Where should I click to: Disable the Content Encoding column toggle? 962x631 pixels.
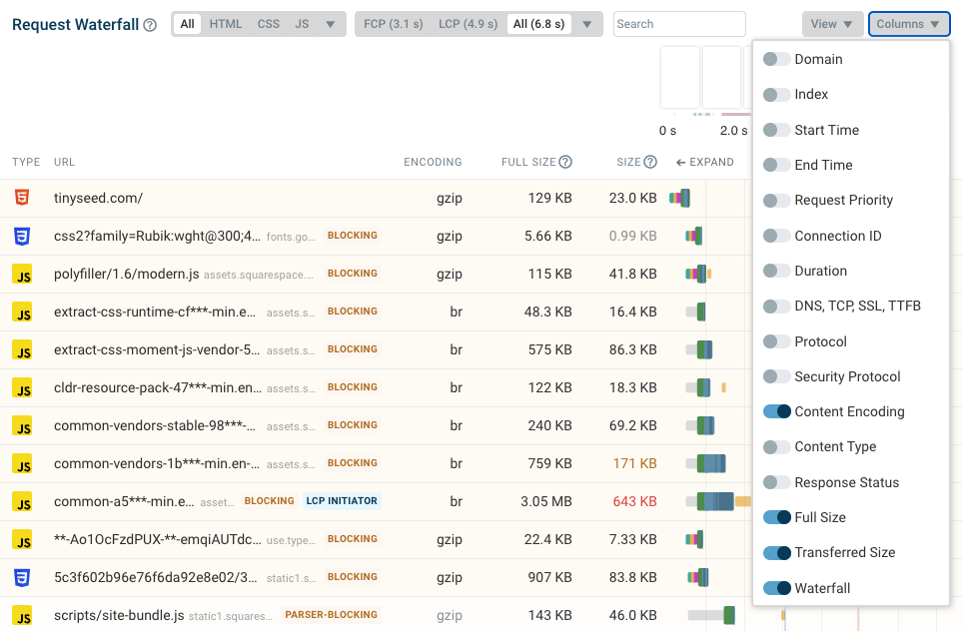coord(776,412)
